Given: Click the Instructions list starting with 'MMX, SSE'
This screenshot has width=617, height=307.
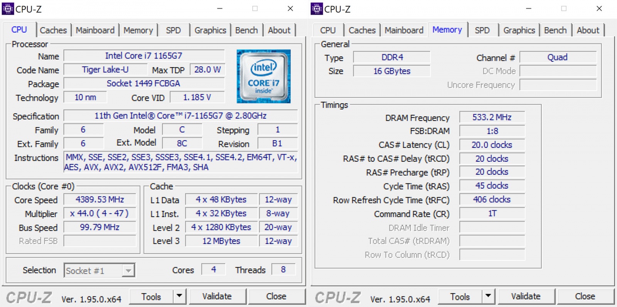Looking at the screenshot, I should (181, 162).
